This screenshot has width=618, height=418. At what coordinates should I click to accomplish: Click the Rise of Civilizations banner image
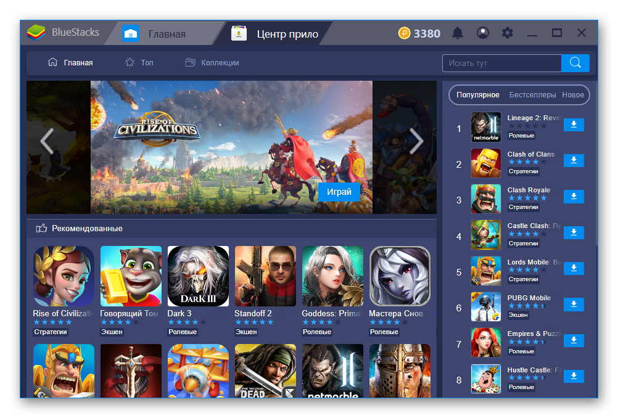pos(231,147)
